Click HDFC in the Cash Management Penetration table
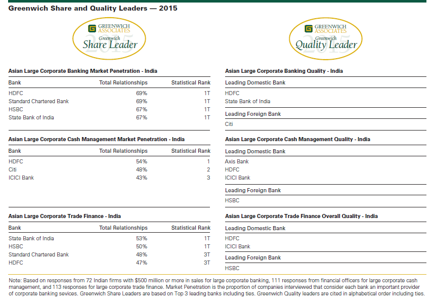Image resolution: width=432 pixels, height=302 pixels. (16, 161)
